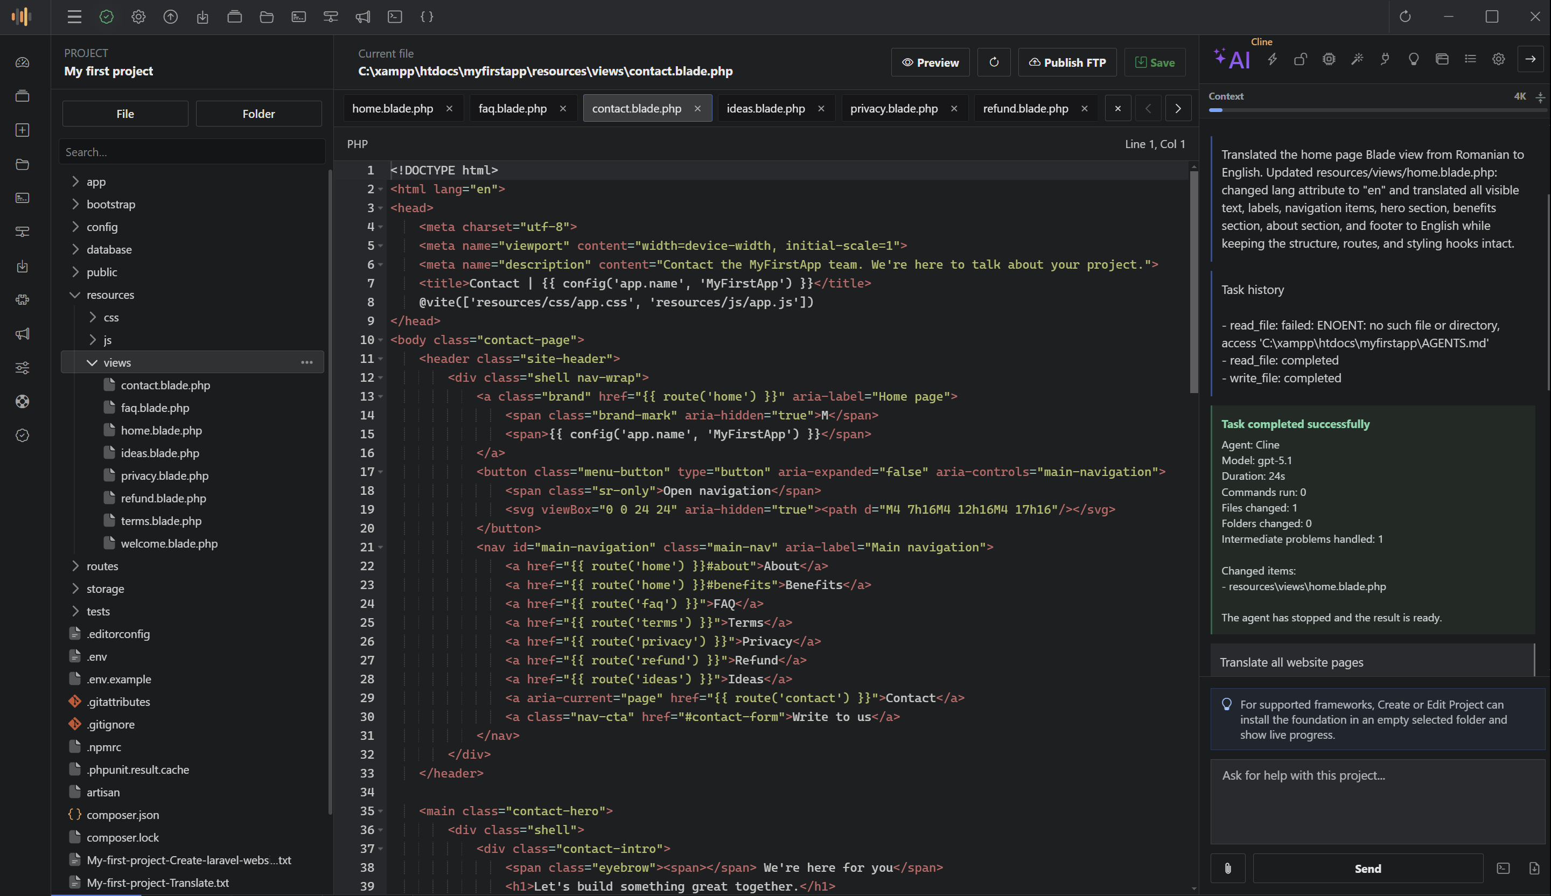Close the contact.blade.php tab
Screen dimensions: 1551x896
tap(697, 108)
